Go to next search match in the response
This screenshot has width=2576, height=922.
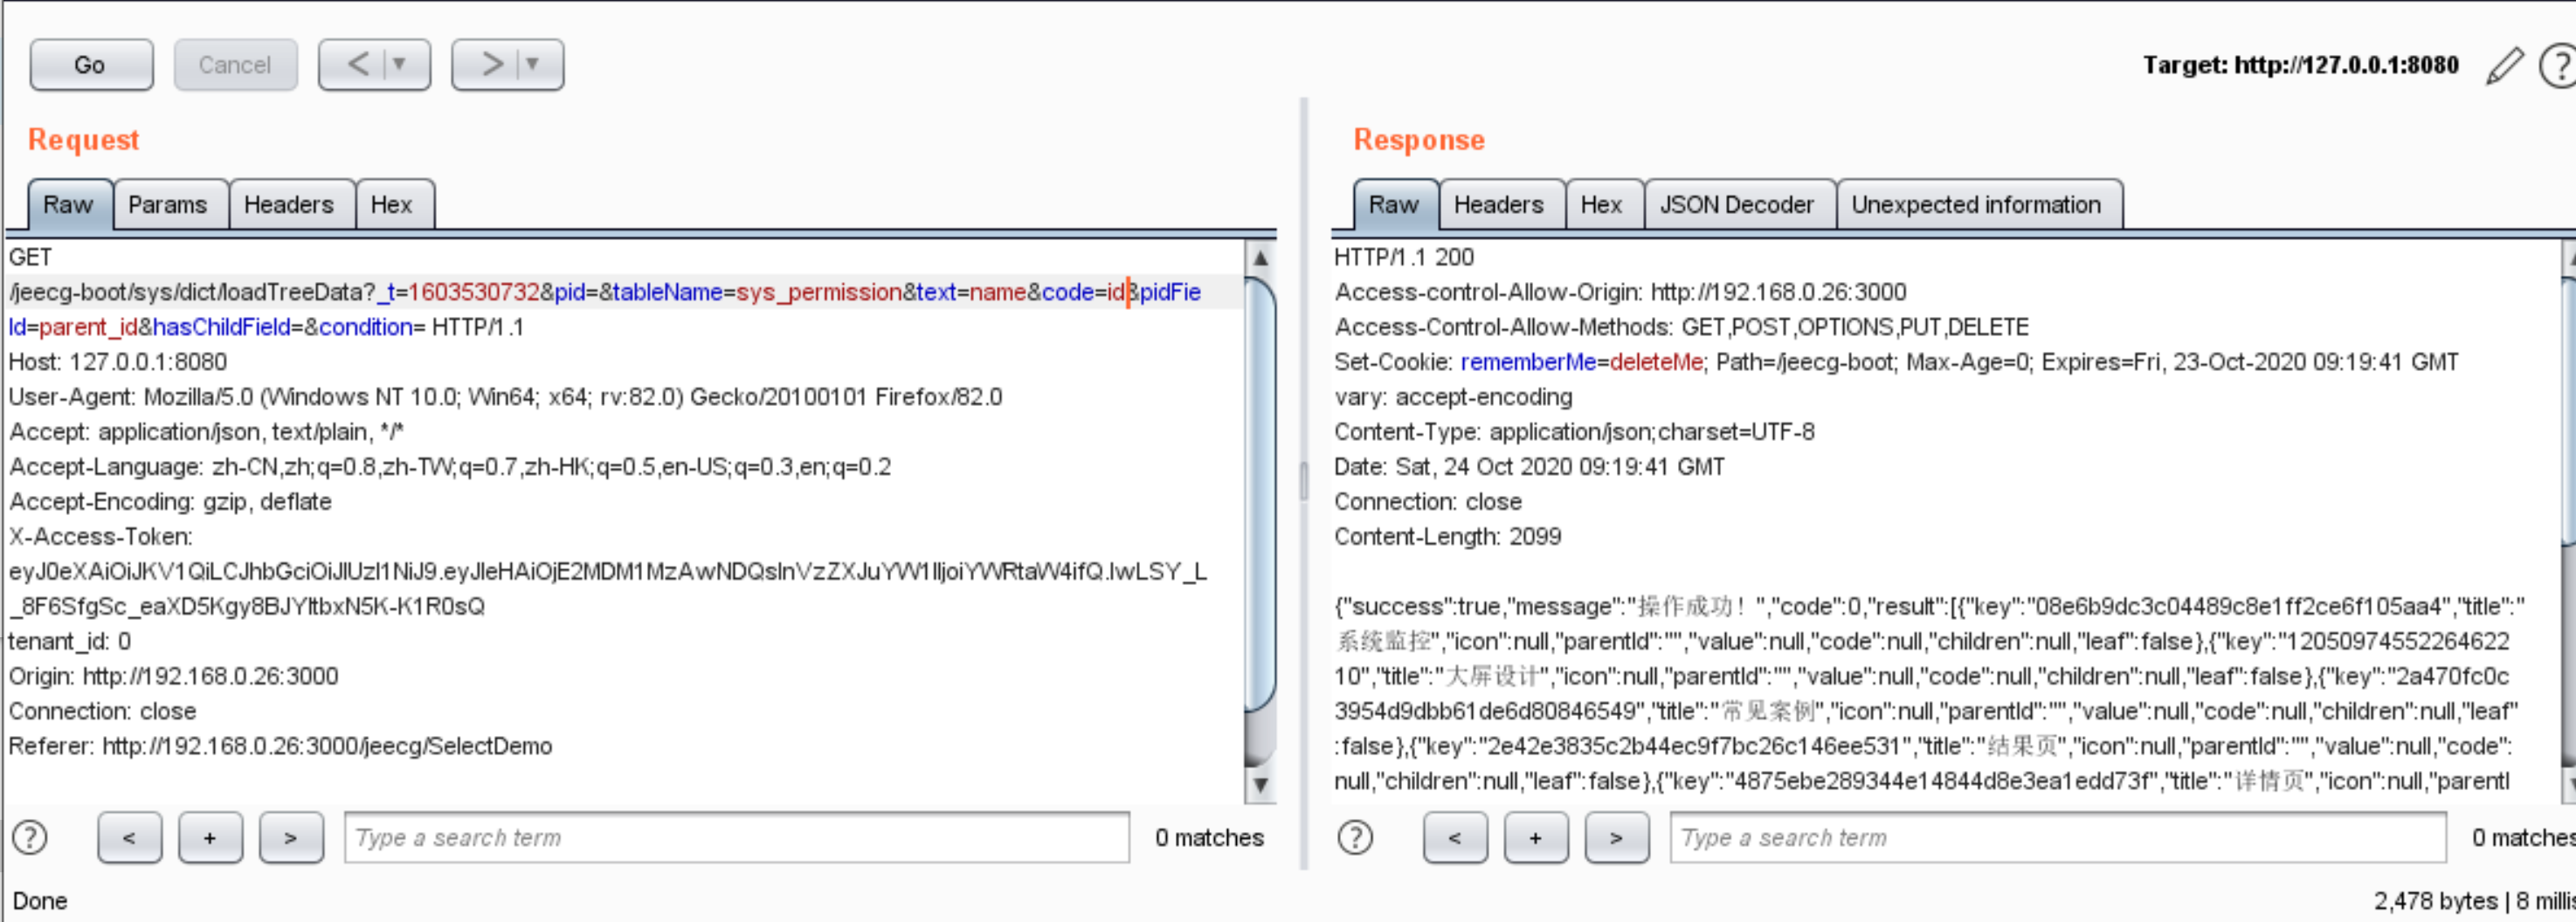(1617, 838)
